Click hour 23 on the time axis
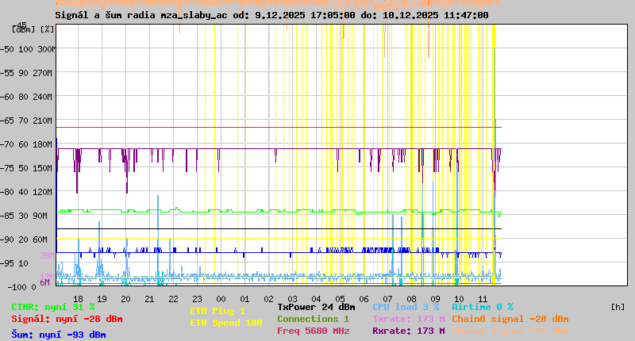Image resolution: width=635 pixels, height=341 pixels. 197,298
